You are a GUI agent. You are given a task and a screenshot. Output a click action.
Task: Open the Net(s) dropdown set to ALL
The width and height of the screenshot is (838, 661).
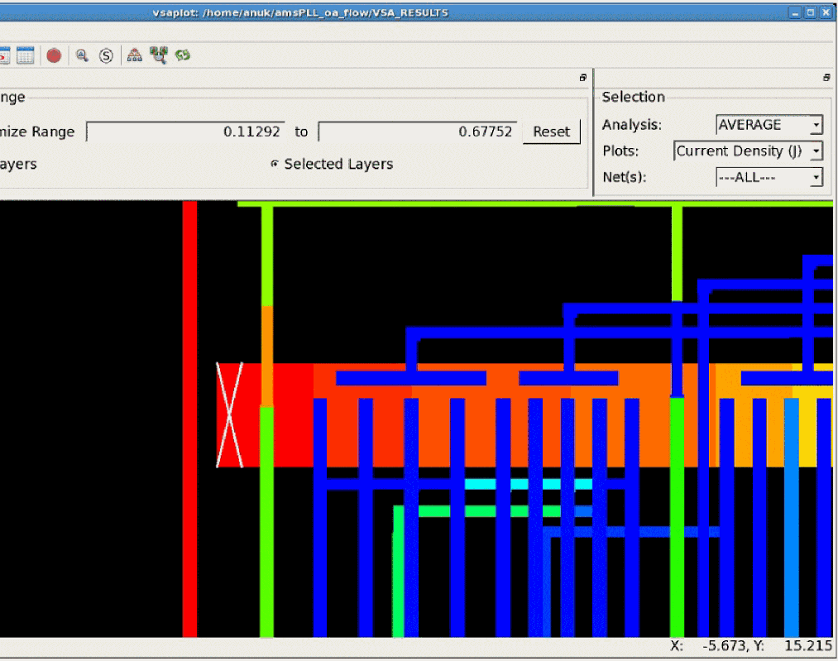(x=769, y=177)
